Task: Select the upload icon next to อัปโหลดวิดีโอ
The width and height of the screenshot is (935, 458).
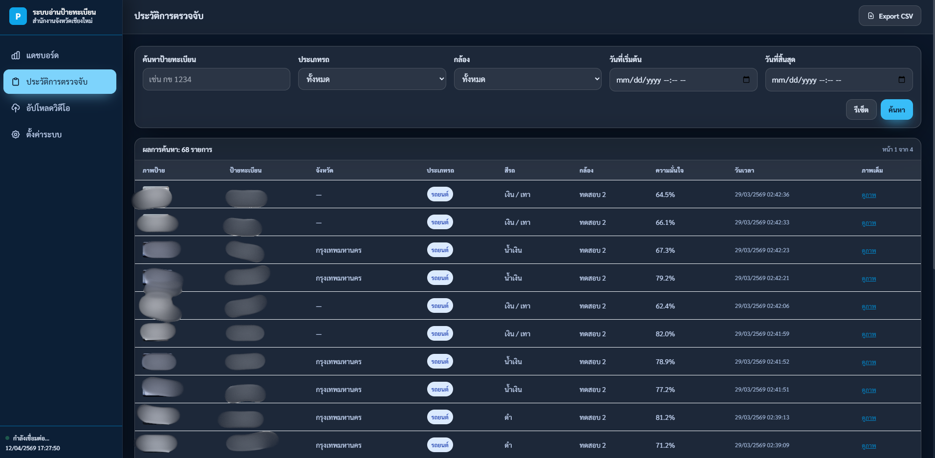Action: [15, 108]
